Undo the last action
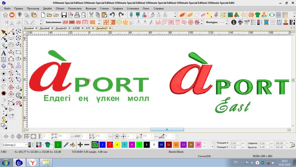 (x=112, y=15)
